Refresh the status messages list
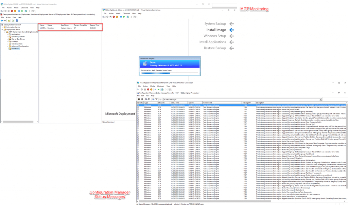Viewport: 348px width, 205px height. [154, 99]
